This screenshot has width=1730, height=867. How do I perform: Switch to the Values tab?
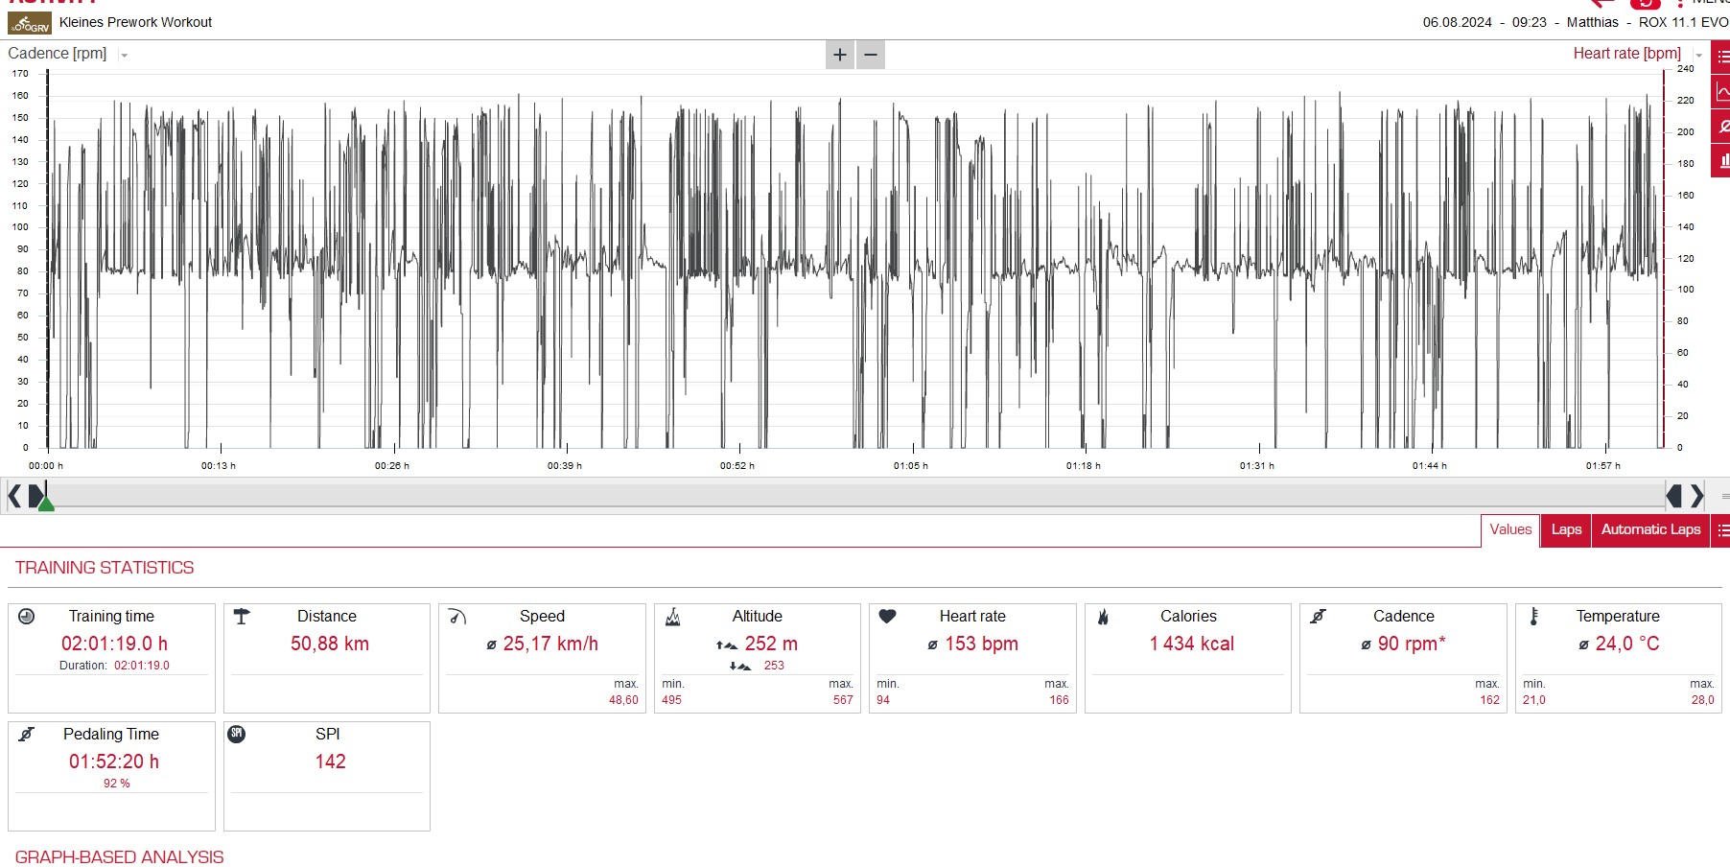coord(1510,529)
